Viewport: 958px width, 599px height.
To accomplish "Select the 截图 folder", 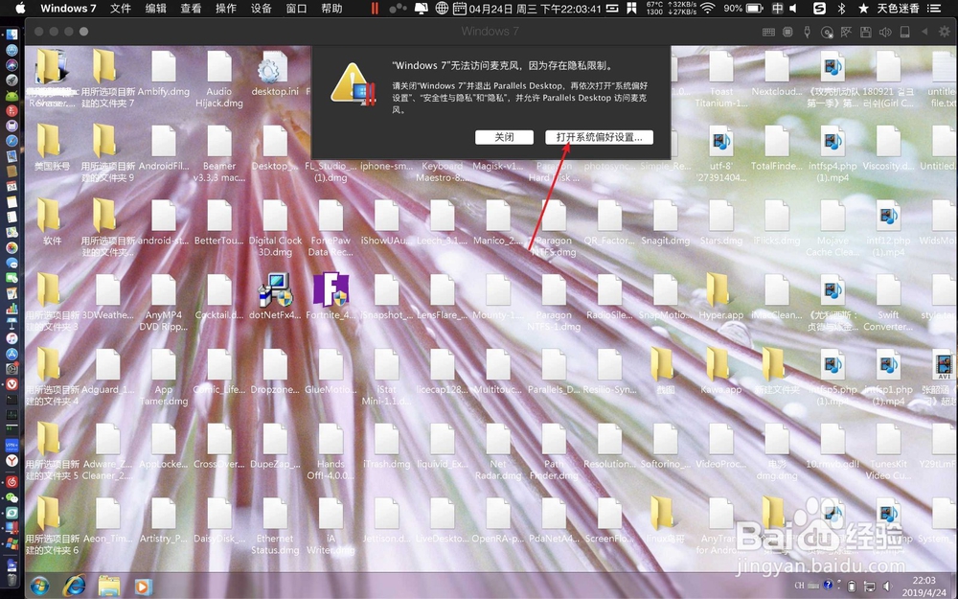I will [666, 370].
